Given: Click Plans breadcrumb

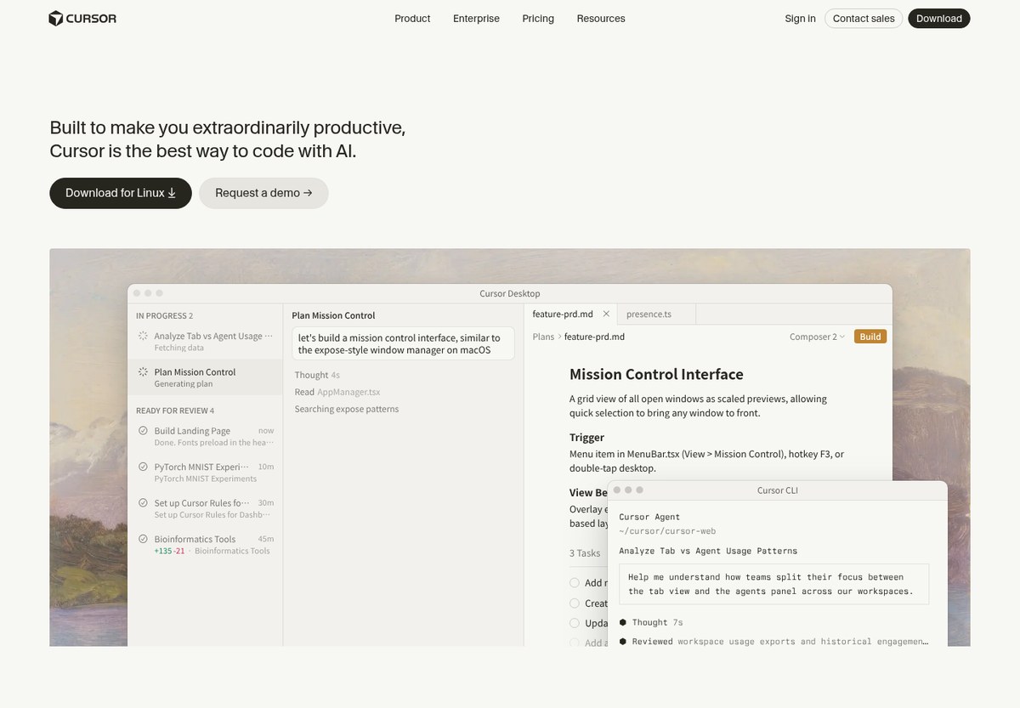Looking at the screenshot, I should (x=543, y=337).
